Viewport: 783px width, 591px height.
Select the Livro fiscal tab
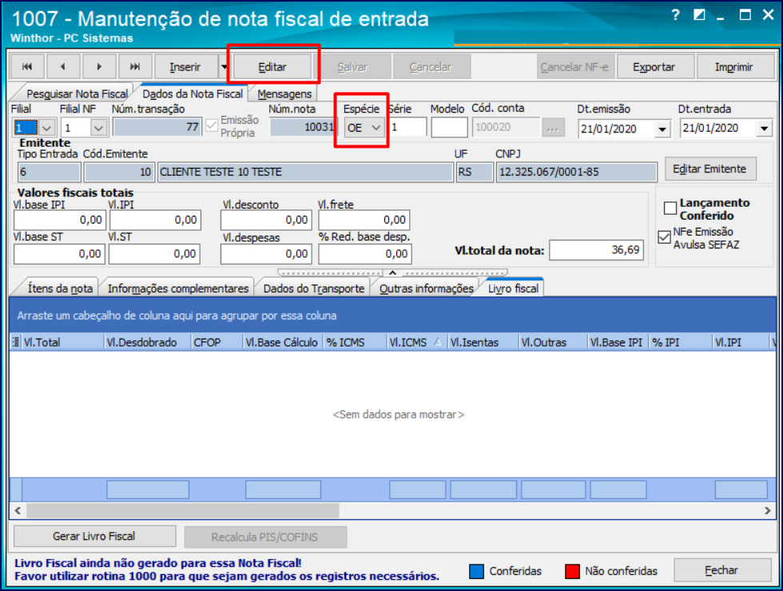point(513,288)
